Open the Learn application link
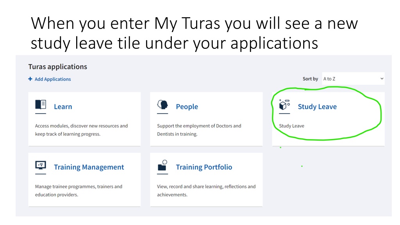Image resolution: width=400 pixels, height=225 pixels. pos(63,107)
